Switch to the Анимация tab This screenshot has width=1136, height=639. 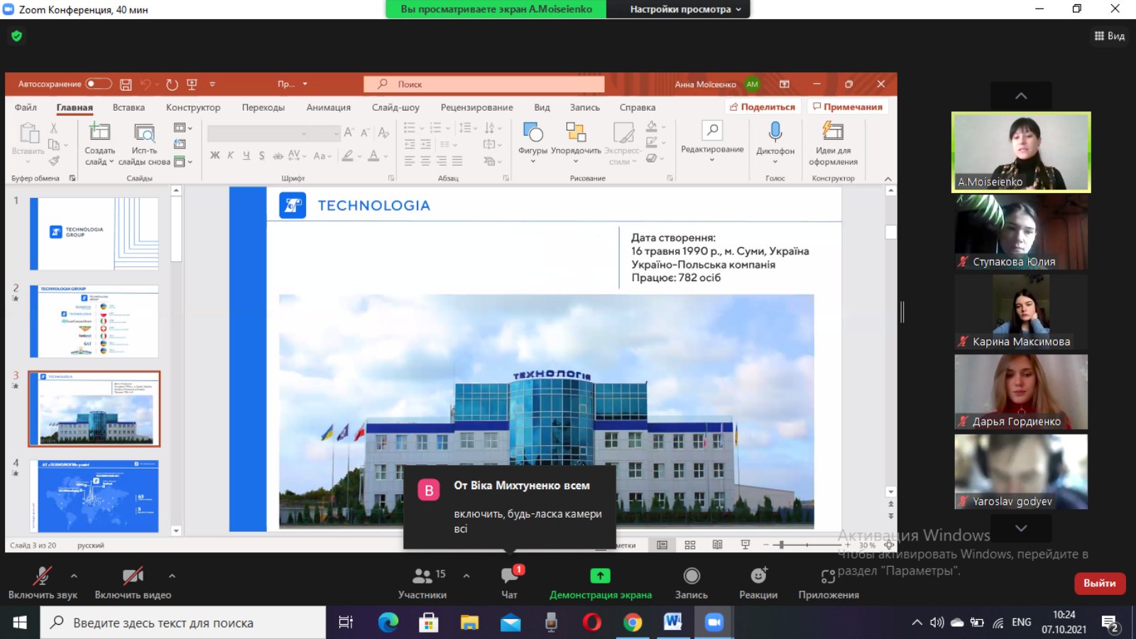[x=329, y=107]
